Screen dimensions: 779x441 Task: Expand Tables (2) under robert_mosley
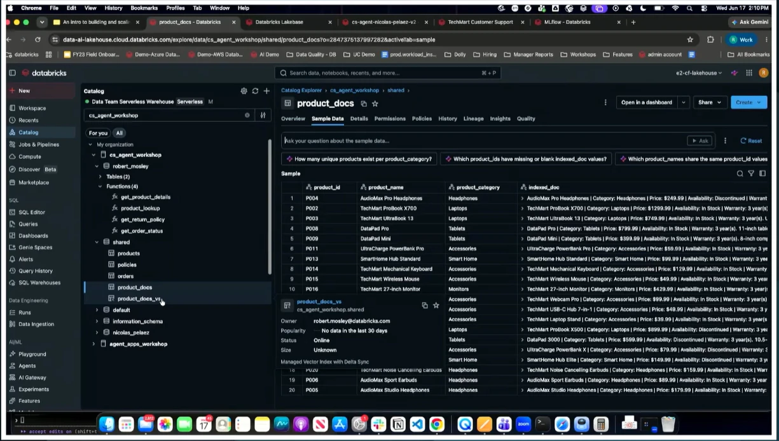(x=100, y=177)
